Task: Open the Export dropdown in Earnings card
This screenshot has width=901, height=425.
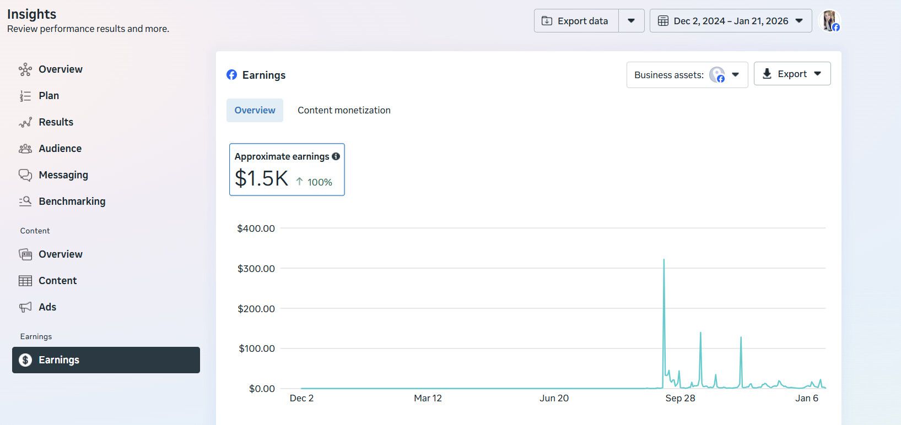Action: coord(792,74)
